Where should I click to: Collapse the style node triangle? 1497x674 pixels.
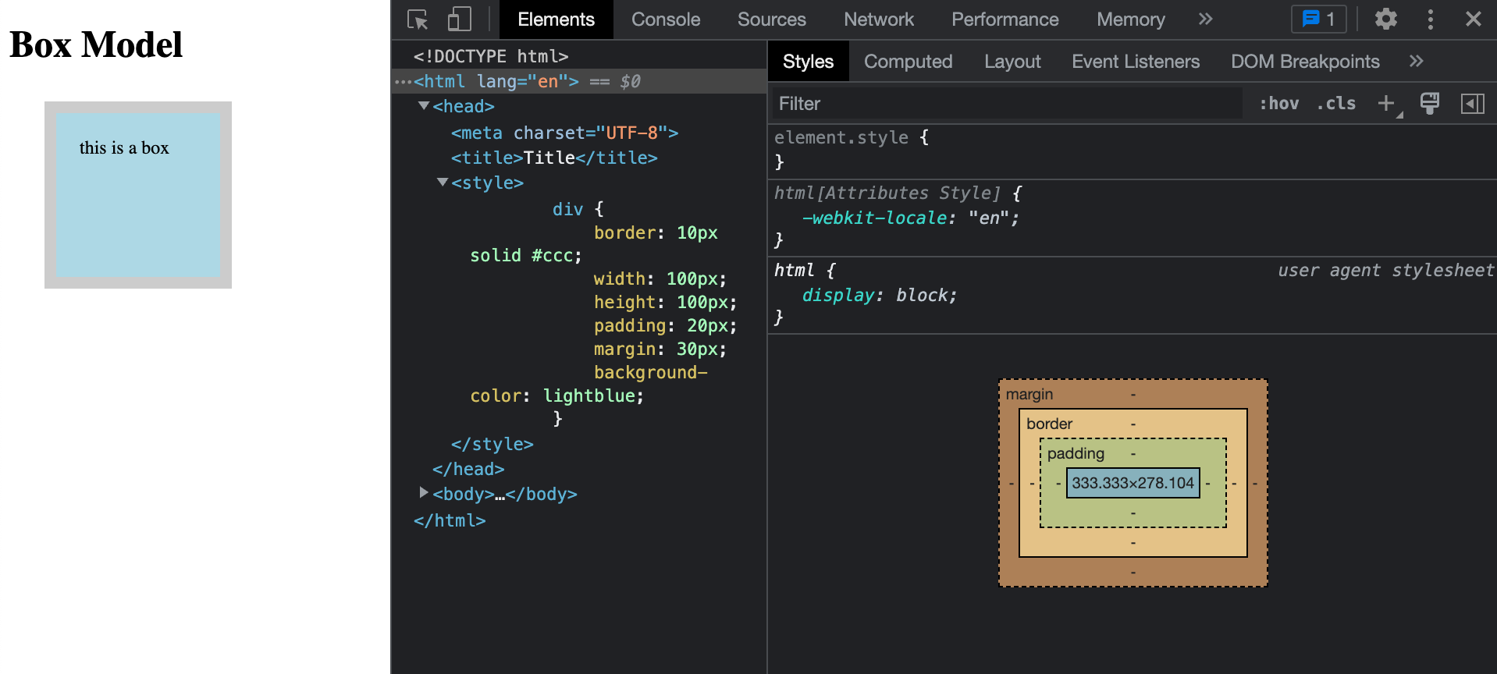tap(443, 182)
